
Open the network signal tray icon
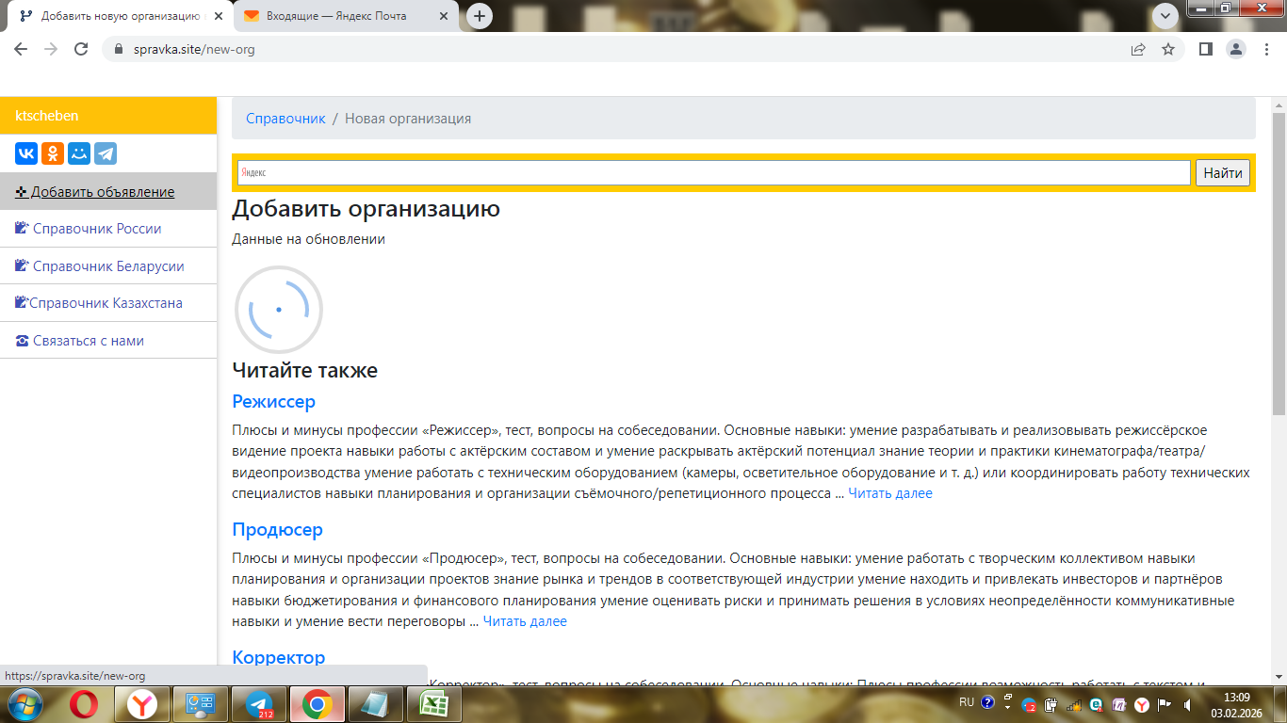pos(1074,704)
